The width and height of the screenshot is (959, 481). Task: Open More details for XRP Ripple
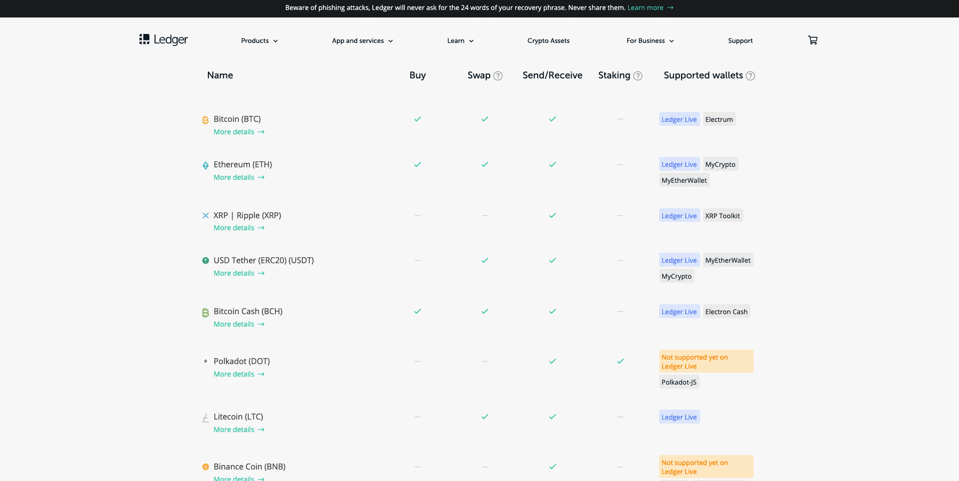point(239,228)
